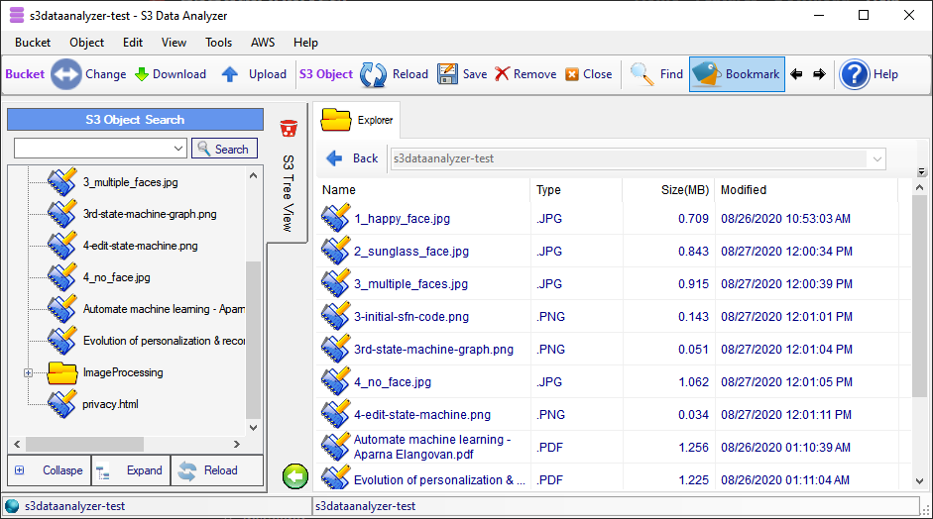Click the red trash bucket icon
933x519 pixels.
pyautogui.click(x=289, y=129)
